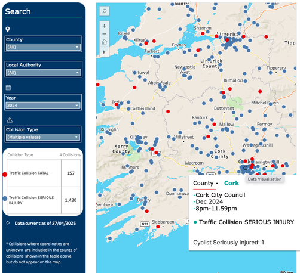This screenshot has width=300, height=273.
Task: Click Cork City Council in the tooltip
Action: click(221, 195)
